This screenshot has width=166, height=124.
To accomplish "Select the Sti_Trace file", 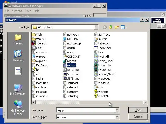I will pyautogui.click(x=102, y=35).
